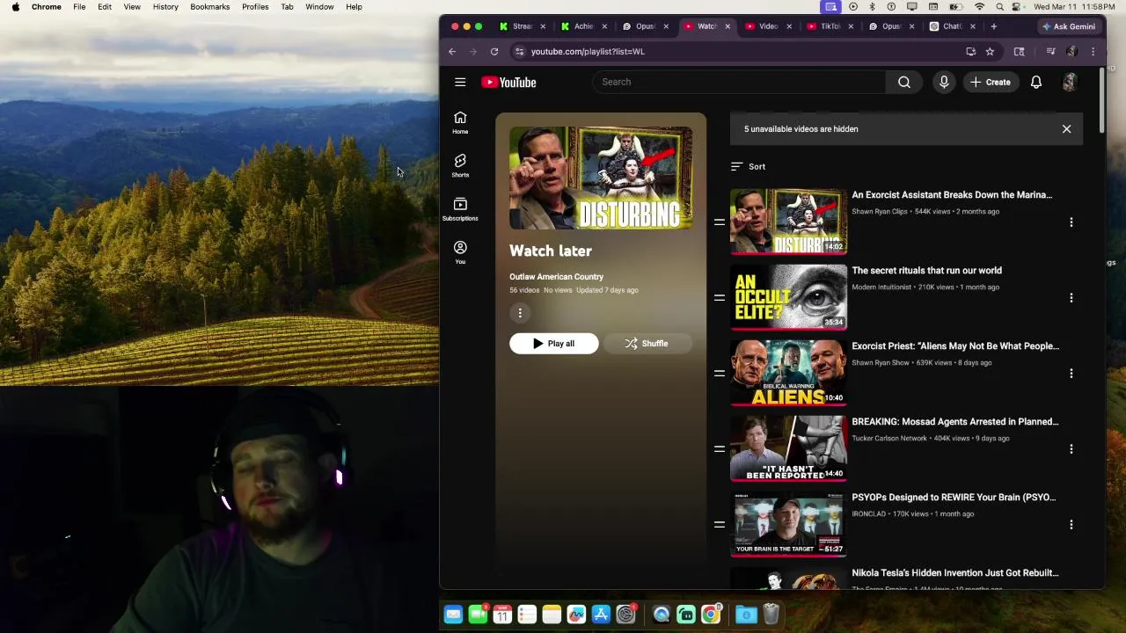
Task: Open Home in YouTube sidebar
Action: [x=460, y=122]
